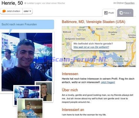Screen dimensions: 139x118
Task: Open thumbnail of man in blue shirt
Action: tap(30, 108)
